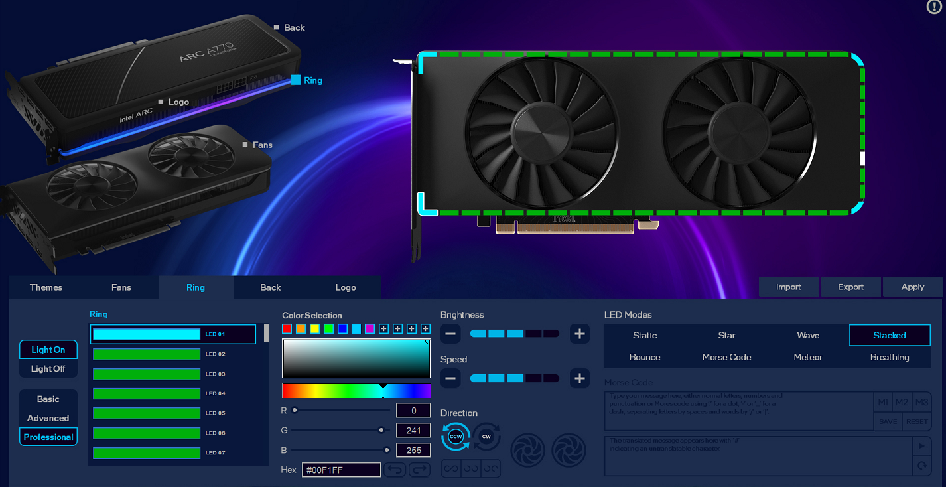The width and height of the screenshot is (946, 487).
Task: Select LED 01 in the Ring list
Action: (173, 334)
